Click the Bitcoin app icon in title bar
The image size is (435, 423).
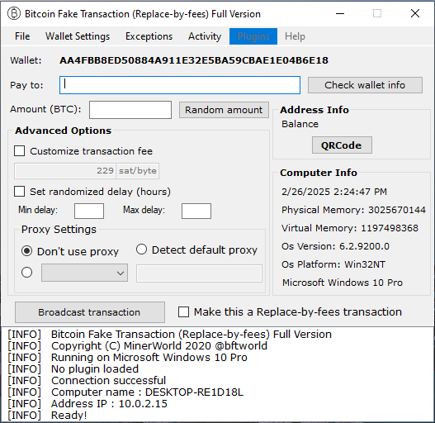pyautogui.click(x=13, y=13)
